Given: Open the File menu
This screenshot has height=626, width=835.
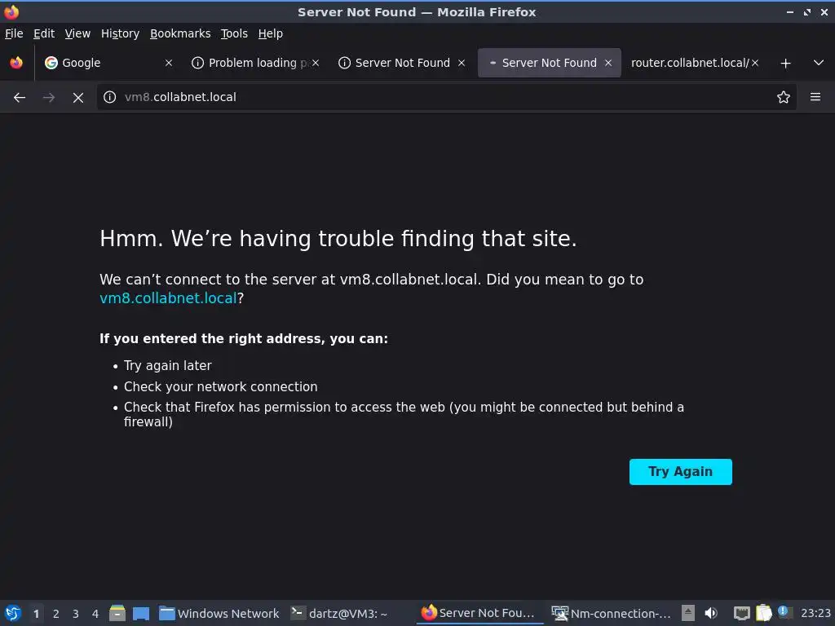Looking at the screenshot, I should (x=14, y=33).
